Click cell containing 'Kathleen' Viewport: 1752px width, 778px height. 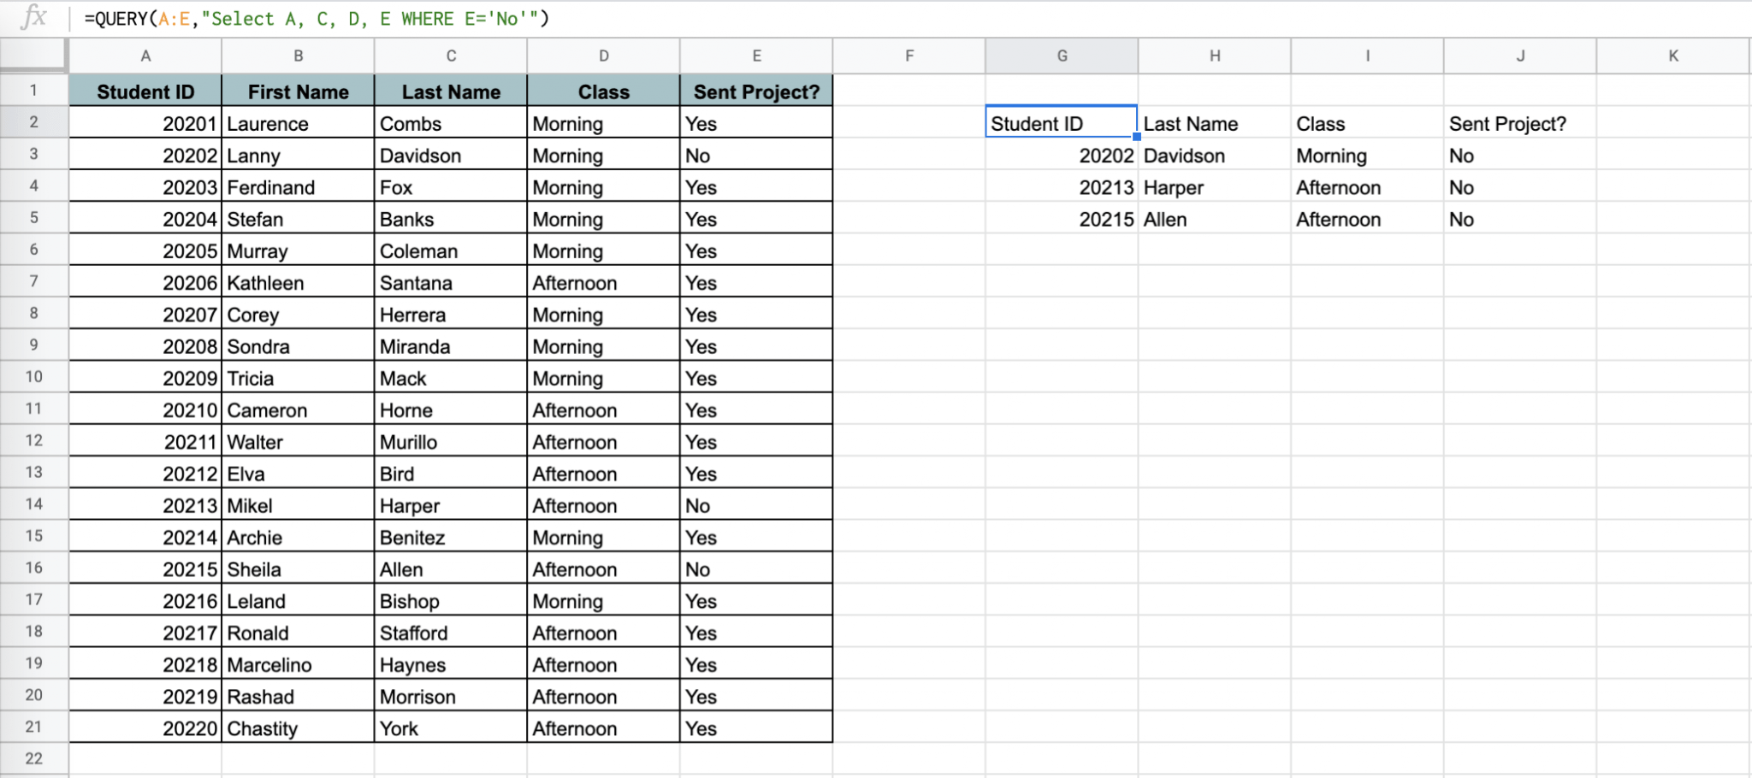tap(298, 282)
